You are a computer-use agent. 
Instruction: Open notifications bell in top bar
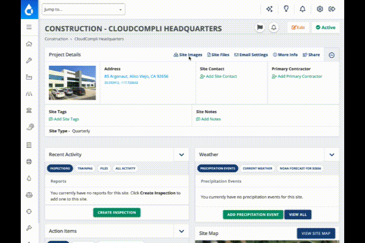(302, 9)
